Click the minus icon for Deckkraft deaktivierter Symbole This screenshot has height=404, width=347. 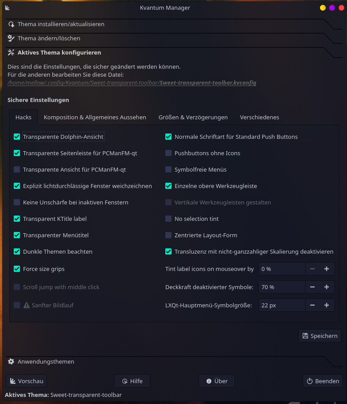[x=312, y=287]
